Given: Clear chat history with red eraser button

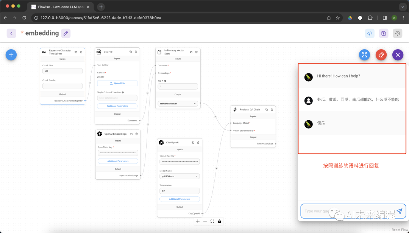Looking at the screenshot, I should [381, 55].
